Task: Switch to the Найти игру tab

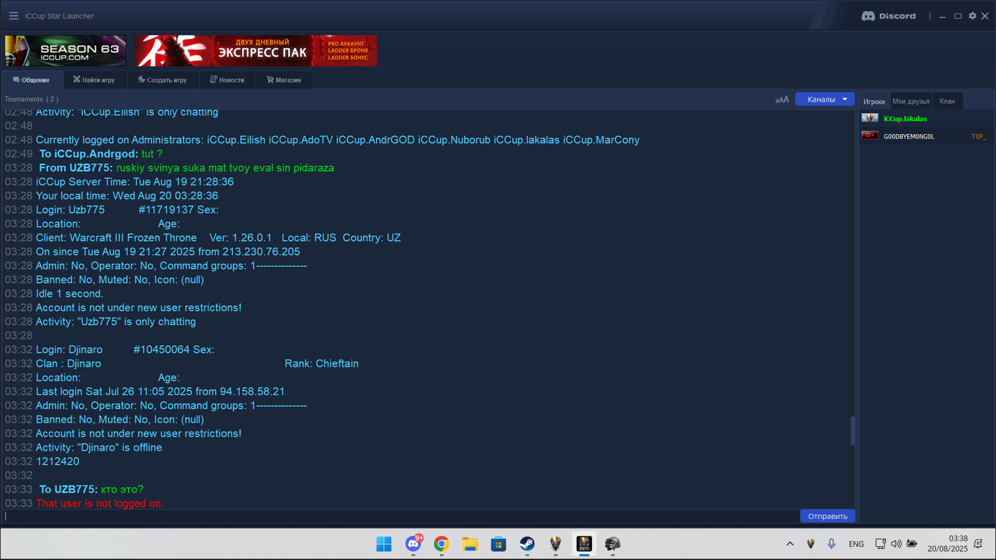Action: [x=94, y=80]
